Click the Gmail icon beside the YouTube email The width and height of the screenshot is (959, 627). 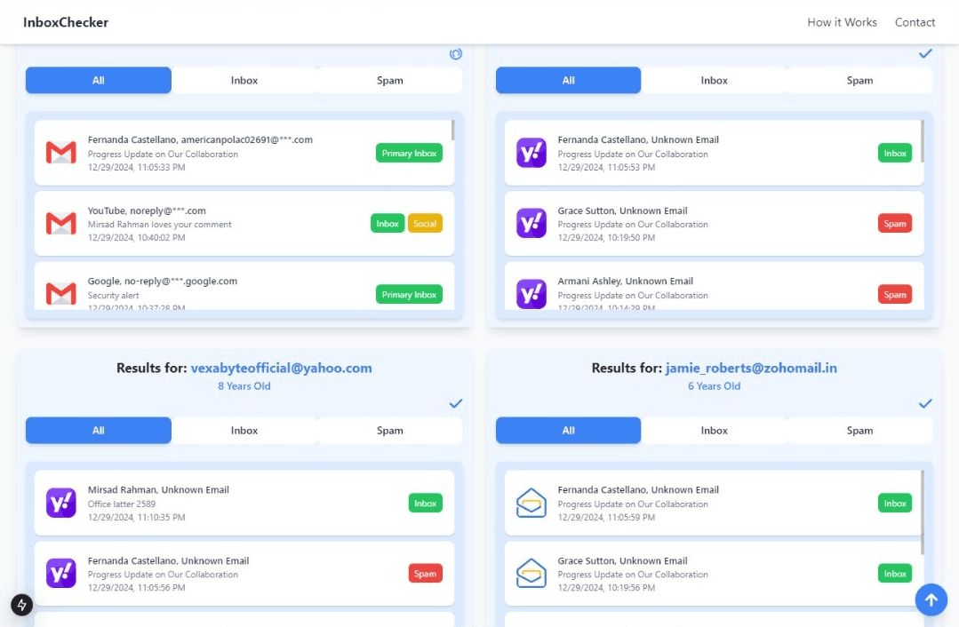click(60, 224)
